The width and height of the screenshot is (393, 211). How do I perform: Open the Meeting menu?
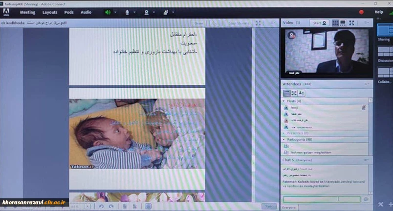(x=27, y=12)
